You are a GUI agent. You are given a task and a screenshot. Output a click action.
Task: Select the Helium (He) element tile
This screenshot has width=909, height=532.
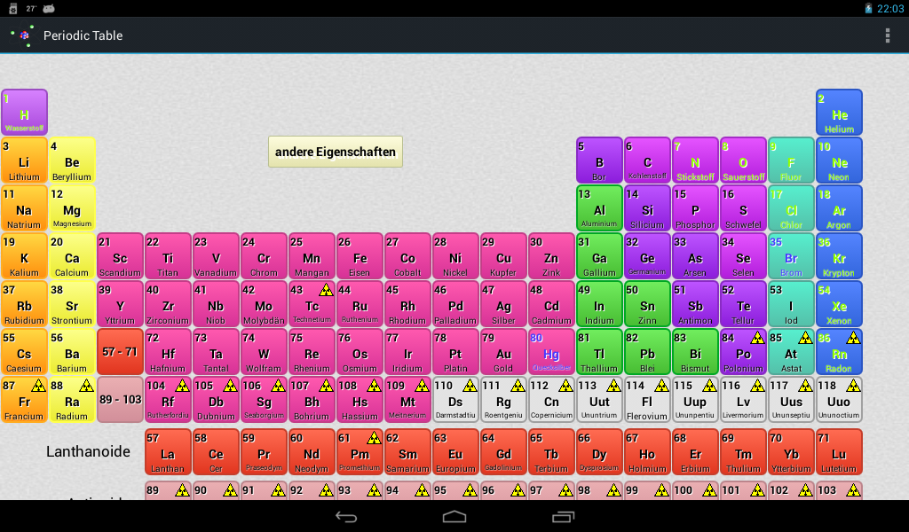(x=839, y=113)
